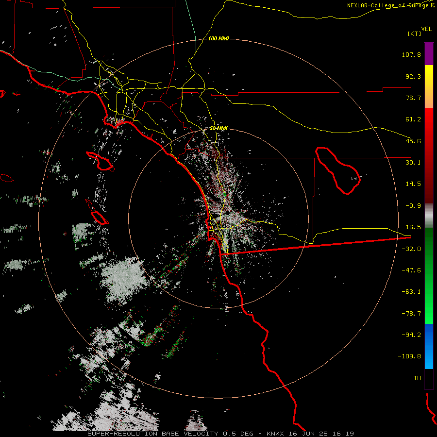Click the 0.5 DEG elevation text in caption

click(238, 434)
